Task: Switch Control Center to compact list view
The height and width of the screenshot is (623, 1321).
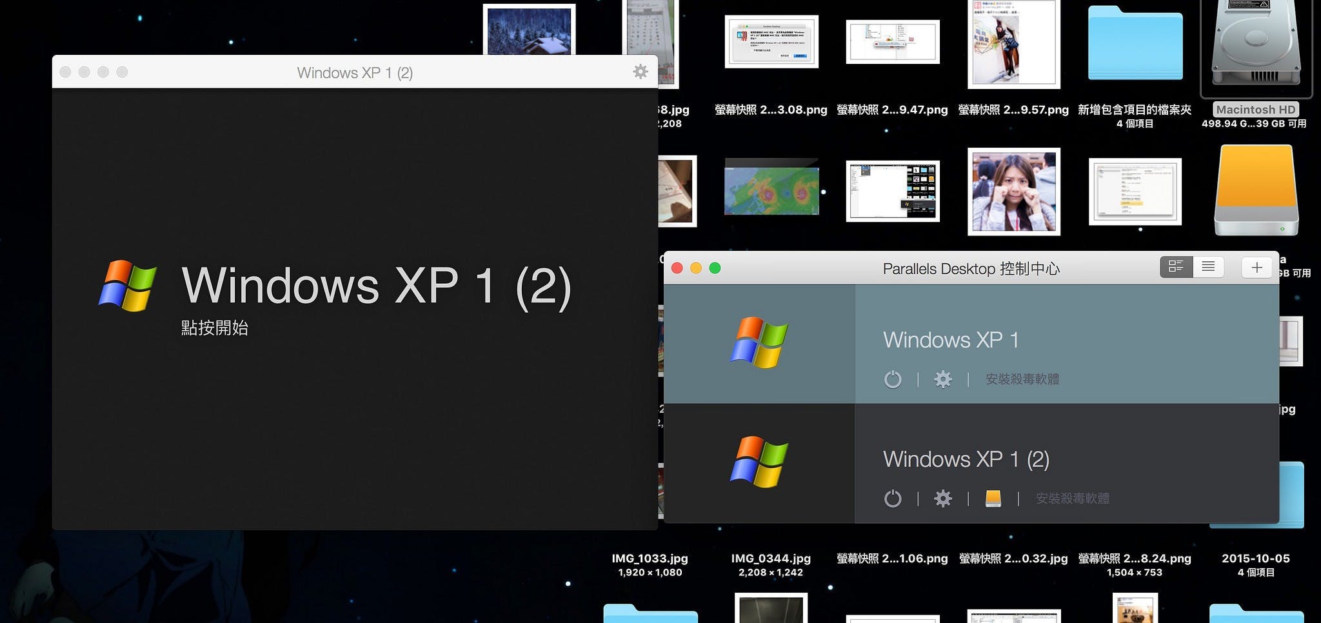Action: click(x=1208, y=267)
